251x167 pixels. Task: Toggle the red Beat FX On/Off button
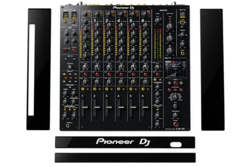point(175,124)
